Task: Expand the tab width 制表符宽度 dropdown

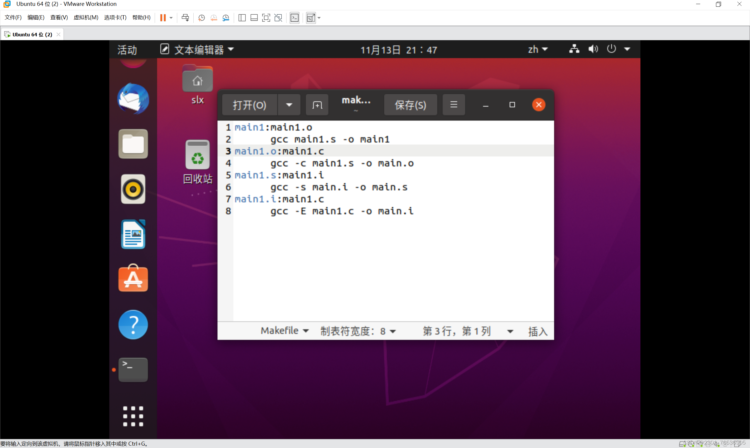Action: (x=358, y=331)
